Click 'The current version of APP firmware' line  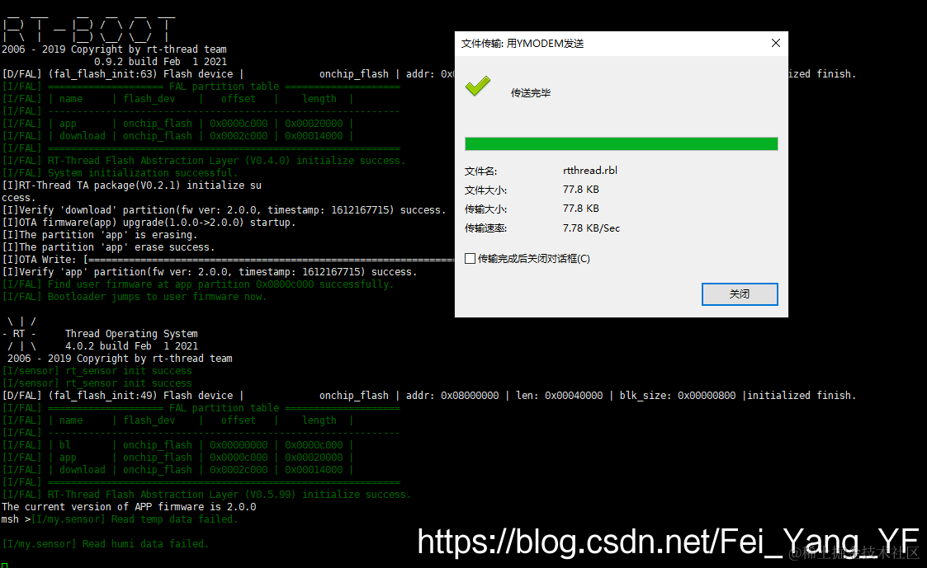click(129, 507)
